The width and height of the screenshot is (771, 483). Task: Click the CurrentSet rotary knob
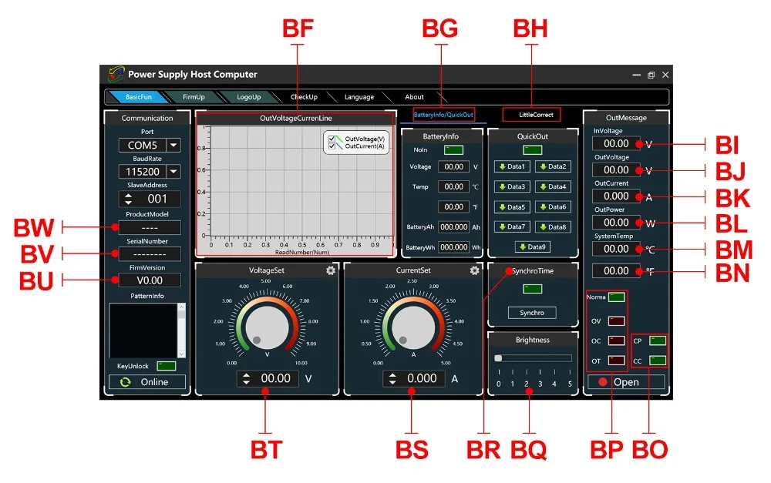tap(413, 327)
